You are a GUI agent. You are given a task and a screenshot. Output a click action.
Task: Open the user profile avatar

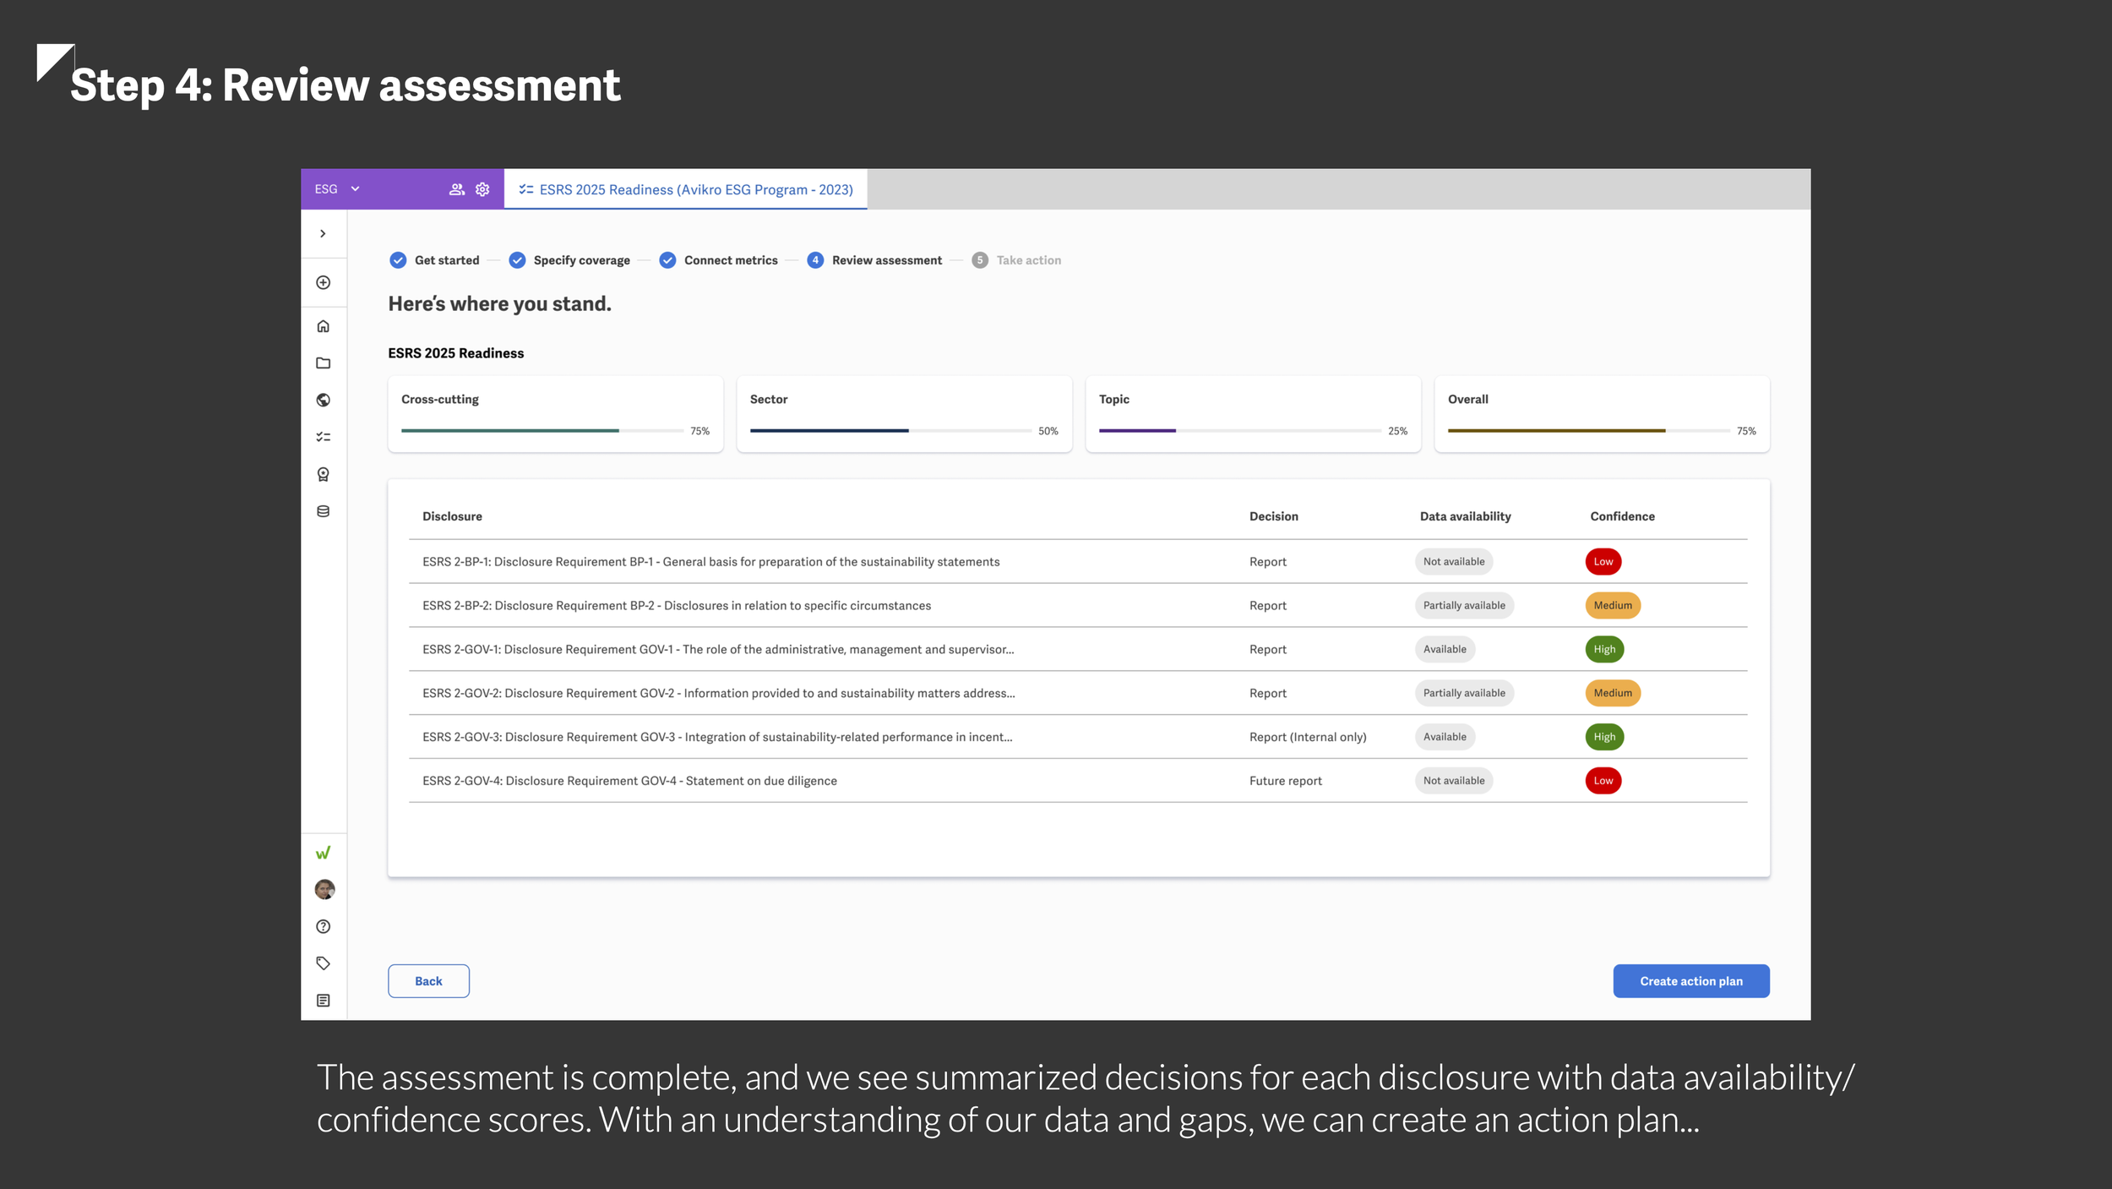tap(324, 889)
